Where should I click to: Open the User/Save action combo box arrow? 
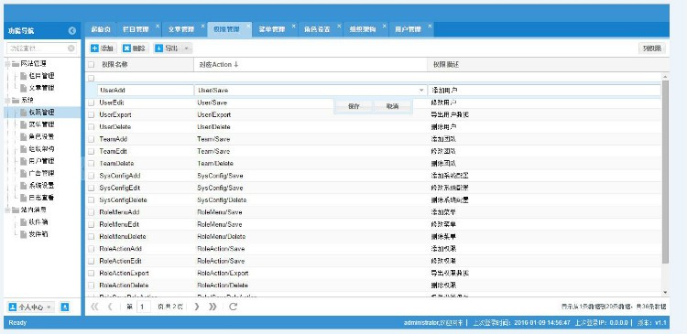pos(421,91)
